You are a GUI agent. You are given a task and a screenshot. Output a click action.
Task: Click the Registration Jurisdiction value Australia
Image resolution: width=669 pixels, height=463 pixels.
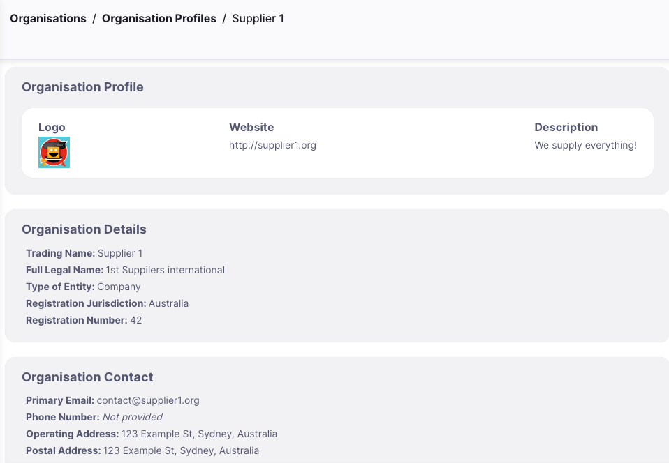168,303
